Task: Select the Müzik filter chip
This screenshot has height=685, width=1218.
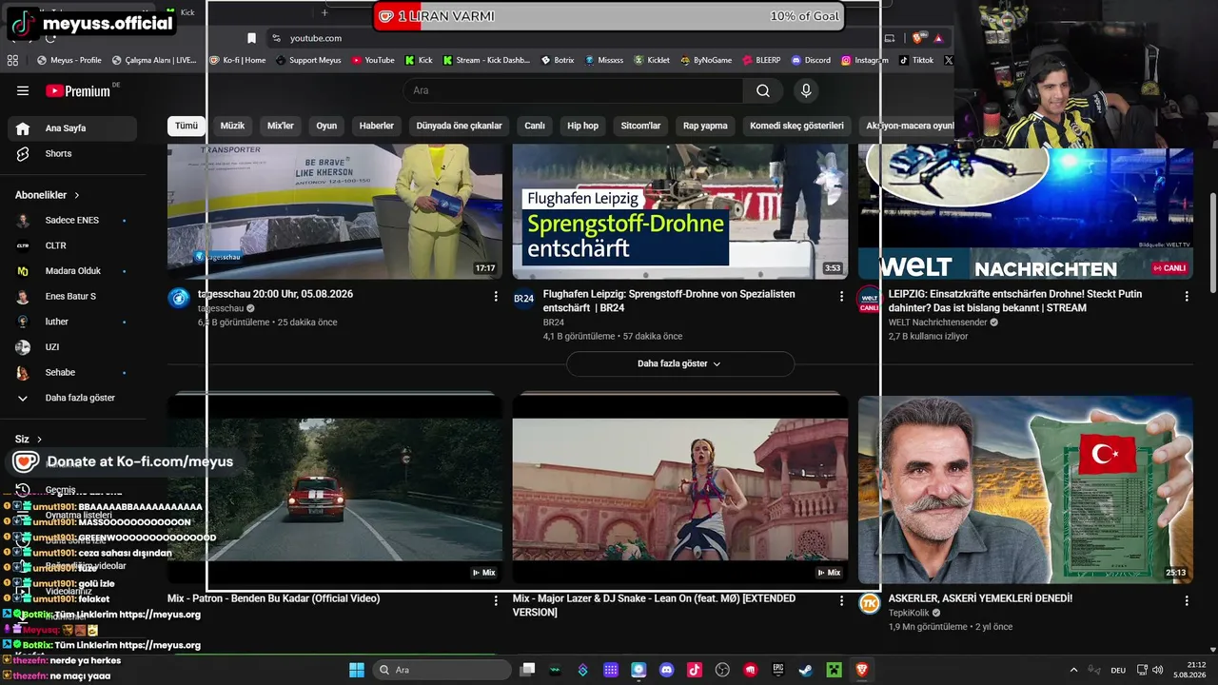Action: pyautogui.click(x=232, y=126)
